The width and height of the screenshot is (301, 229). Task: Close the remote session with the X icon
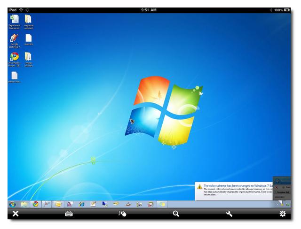[x=16, y=214]
